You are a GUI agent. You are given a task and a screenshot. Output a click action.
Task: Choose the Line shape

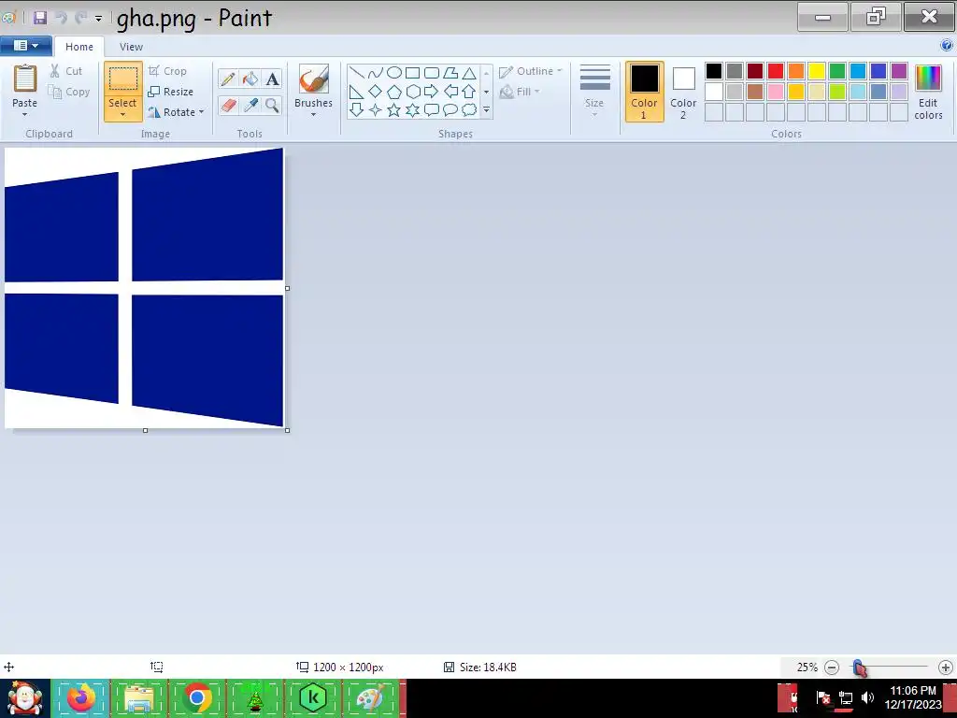pyautogui.click(x=357, y=73)
